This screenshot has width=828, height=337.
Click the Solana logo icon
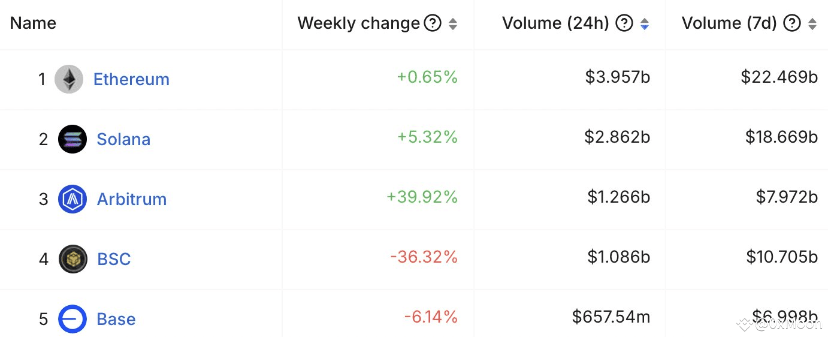pos(72,139)
